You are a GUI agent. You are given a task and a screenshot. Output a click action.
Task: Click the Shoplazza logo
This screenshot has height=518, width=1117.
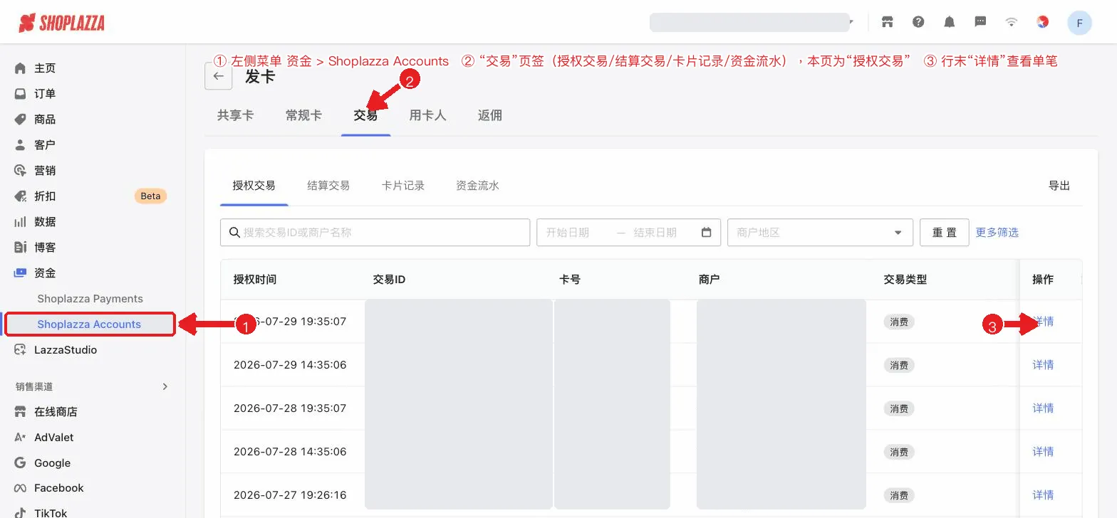tap(61, 23)
